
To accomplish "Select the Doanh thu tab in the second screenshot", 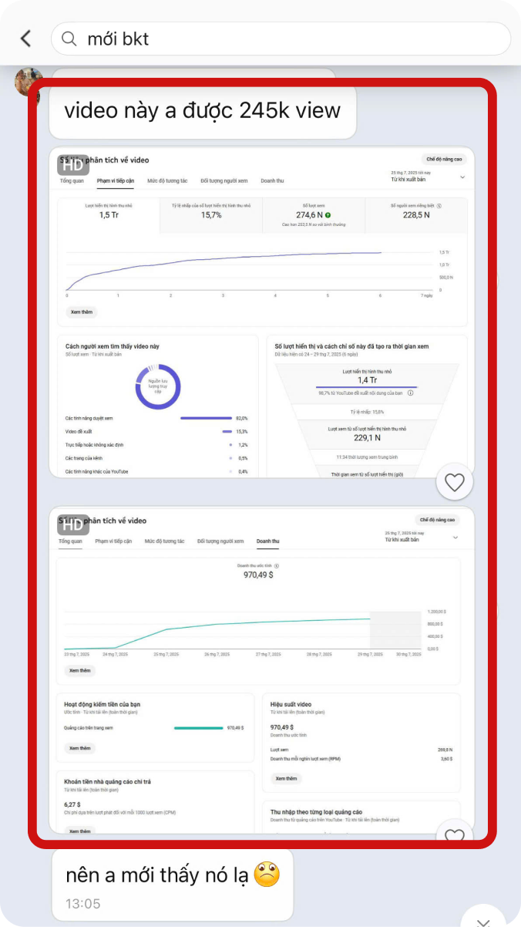I will 268,541.
